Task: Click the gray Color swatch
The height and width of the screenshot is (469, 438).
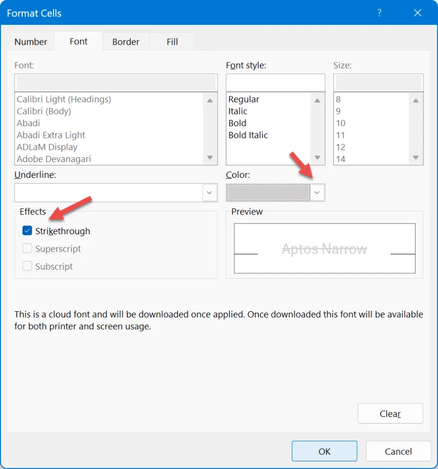Action: point(268,193)
